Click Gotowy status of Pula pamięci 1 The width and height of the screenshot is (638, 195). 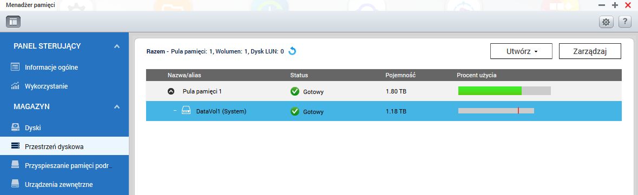click(313, 92)
